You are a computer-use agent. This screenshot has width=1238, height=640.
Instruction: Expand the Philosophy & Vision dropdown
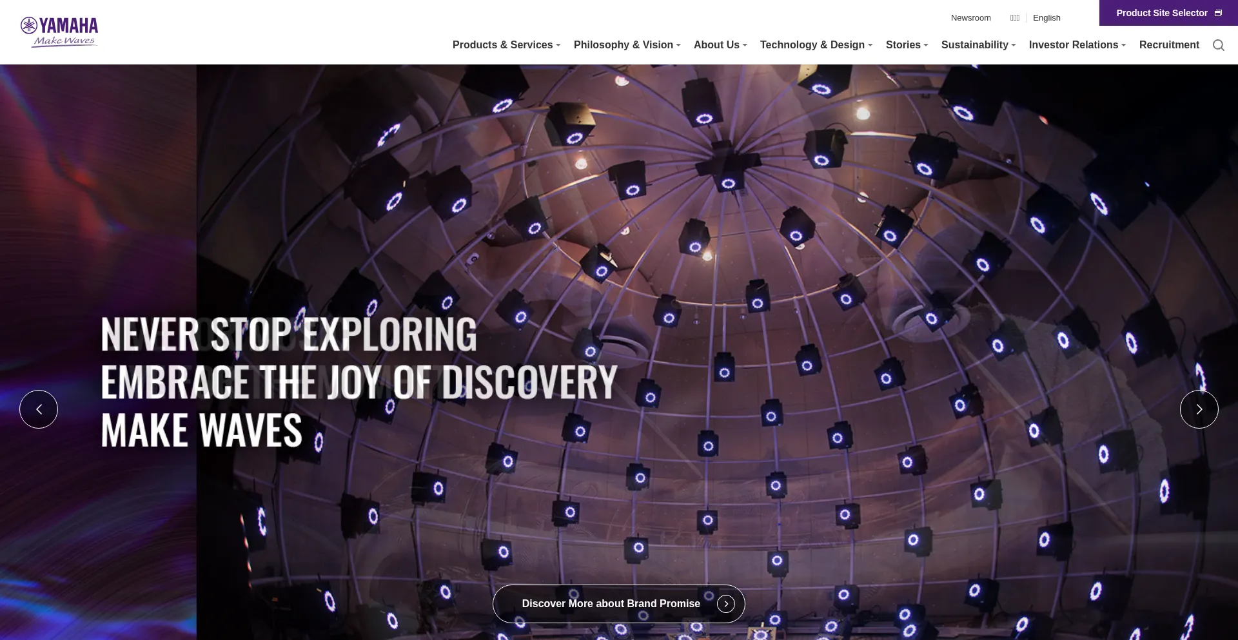pyautogui.click(x=627, y=45)
